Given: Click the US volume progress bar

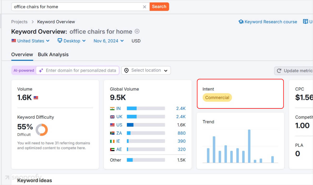Looking at the screenshot, I should coord(146,125).
